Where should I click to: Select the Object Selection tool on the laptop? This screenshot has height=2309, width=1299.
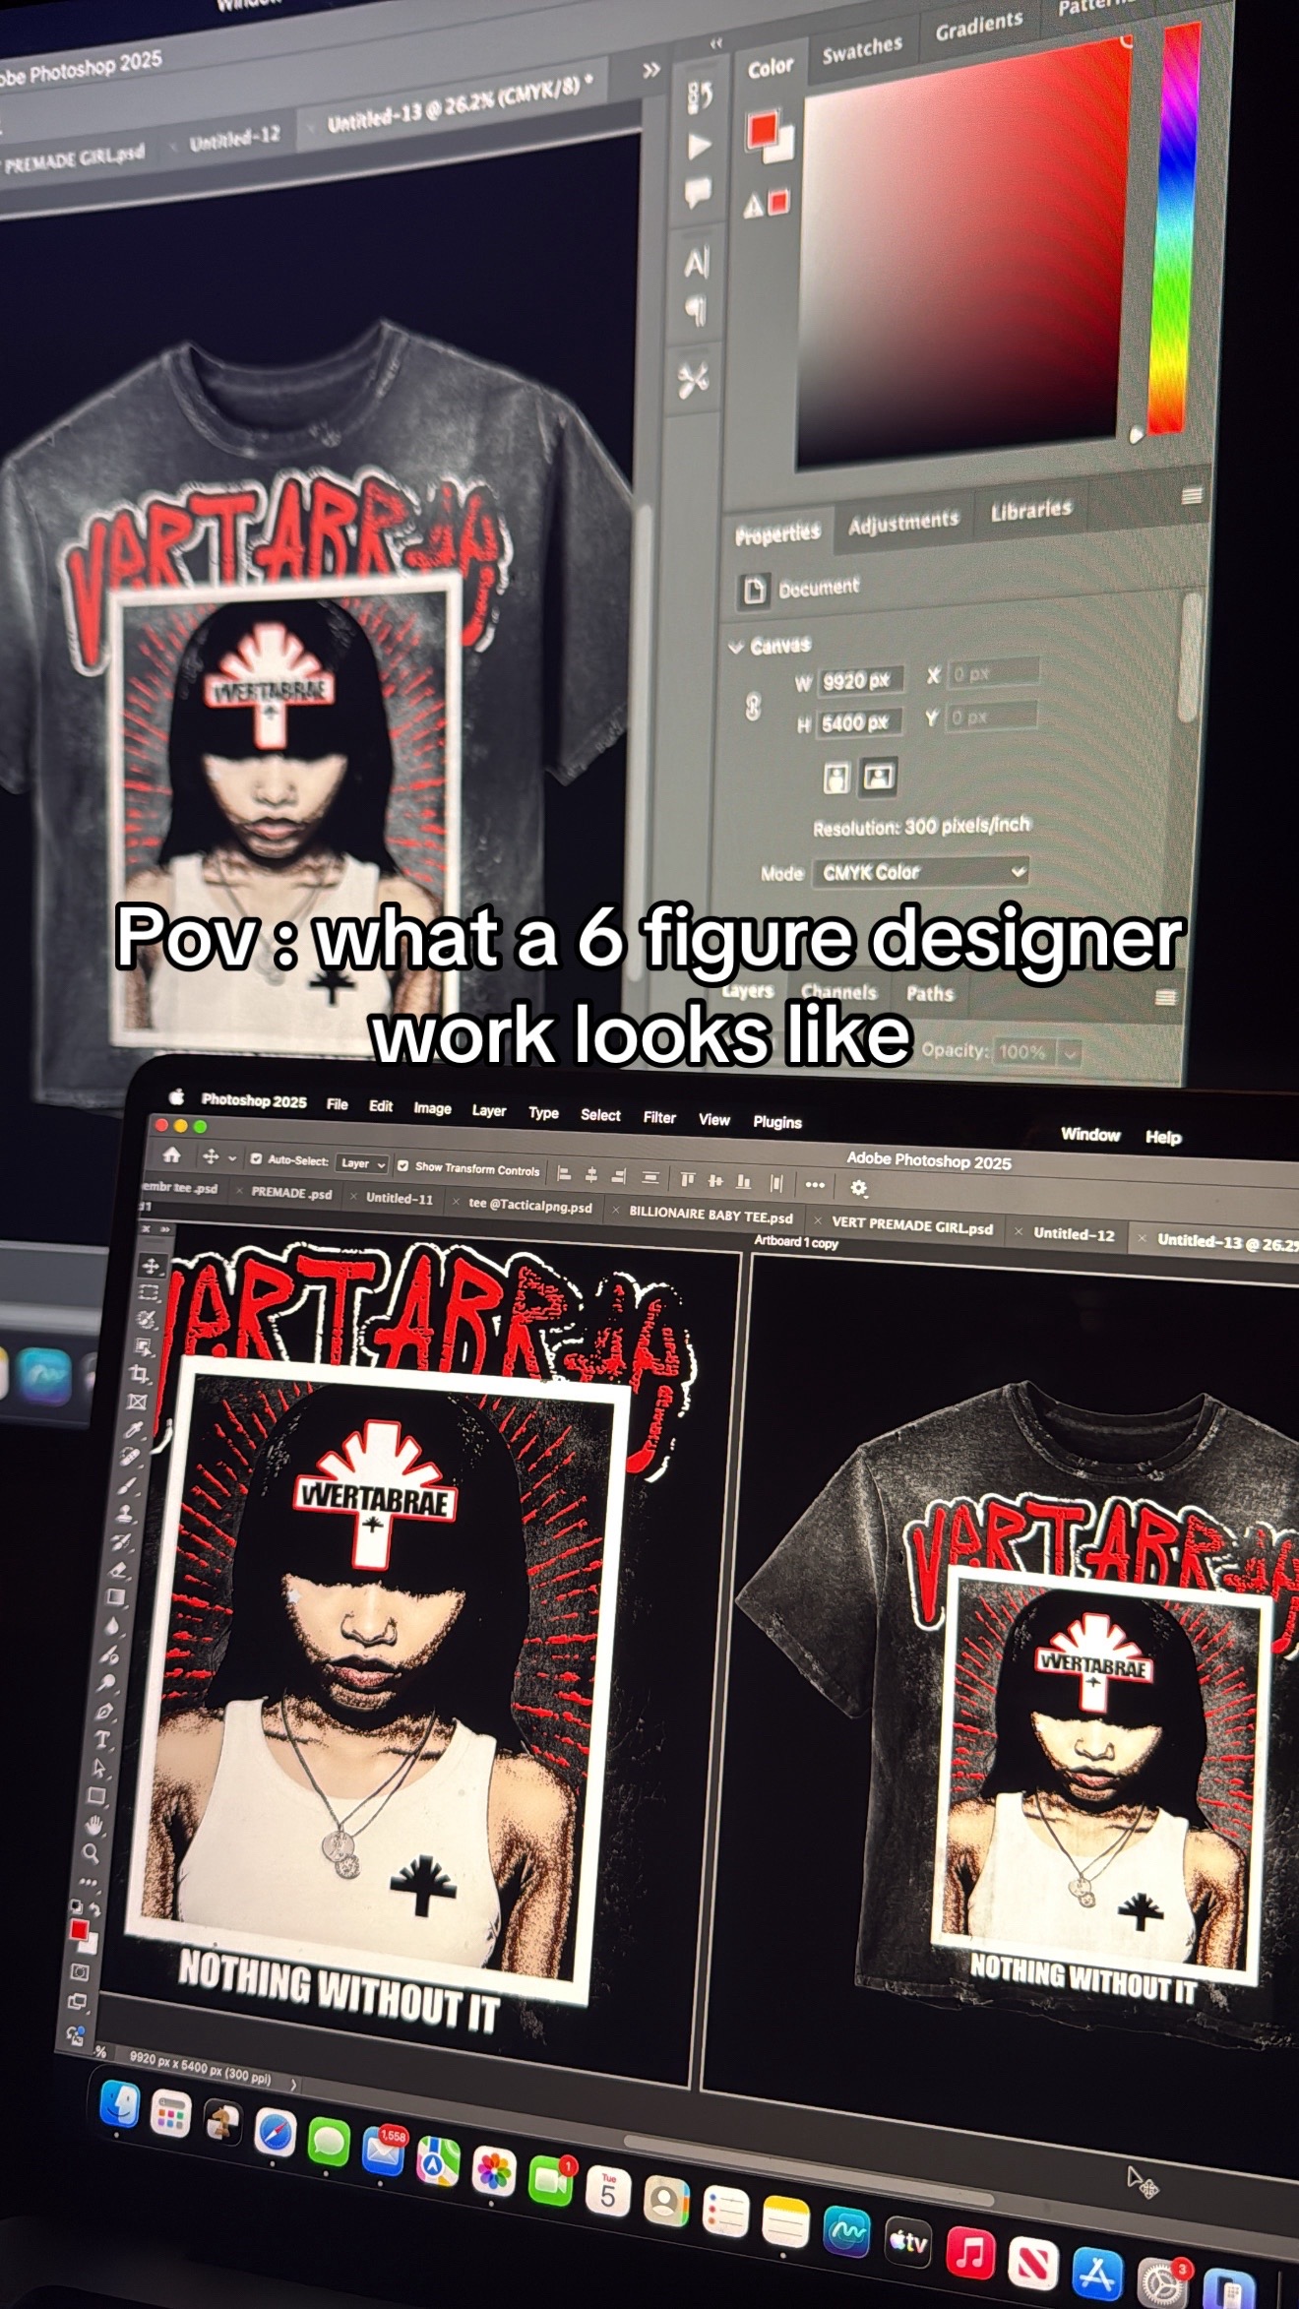coord(145,1346)
